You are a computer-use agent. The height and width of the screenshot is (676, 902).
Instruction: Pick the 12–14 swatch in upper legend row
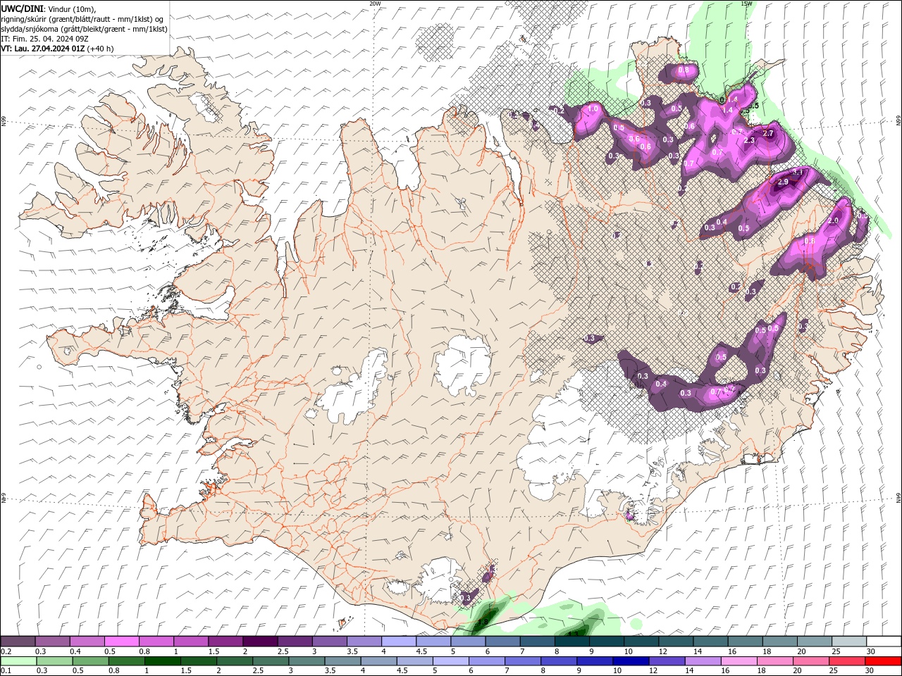coord(675,641)
